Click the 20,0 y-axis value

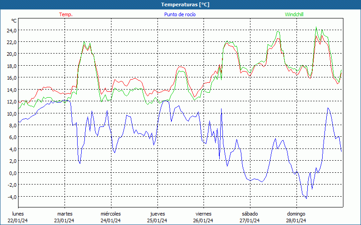[x=12, y=54]
